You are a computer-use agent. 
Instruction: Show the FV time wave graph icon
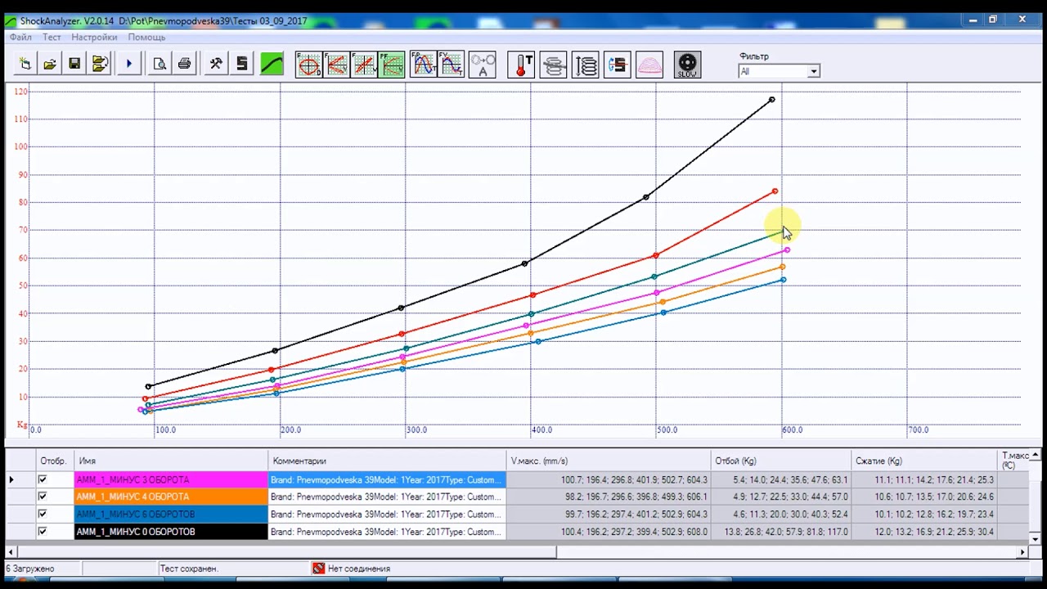tap(452, 64)
